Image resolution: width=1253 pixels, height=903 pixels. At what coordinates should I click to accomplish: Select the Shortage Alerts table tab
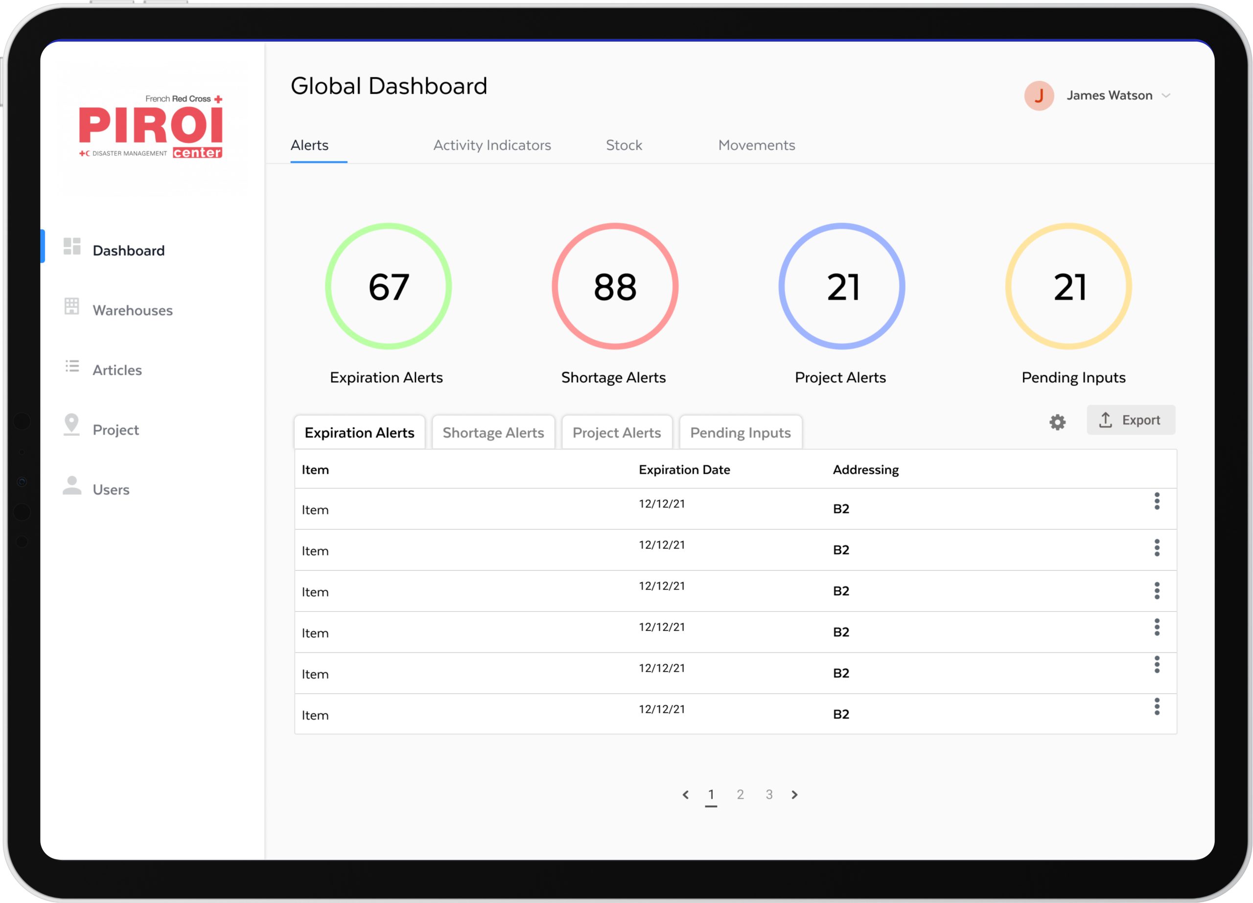pos(493,433)
